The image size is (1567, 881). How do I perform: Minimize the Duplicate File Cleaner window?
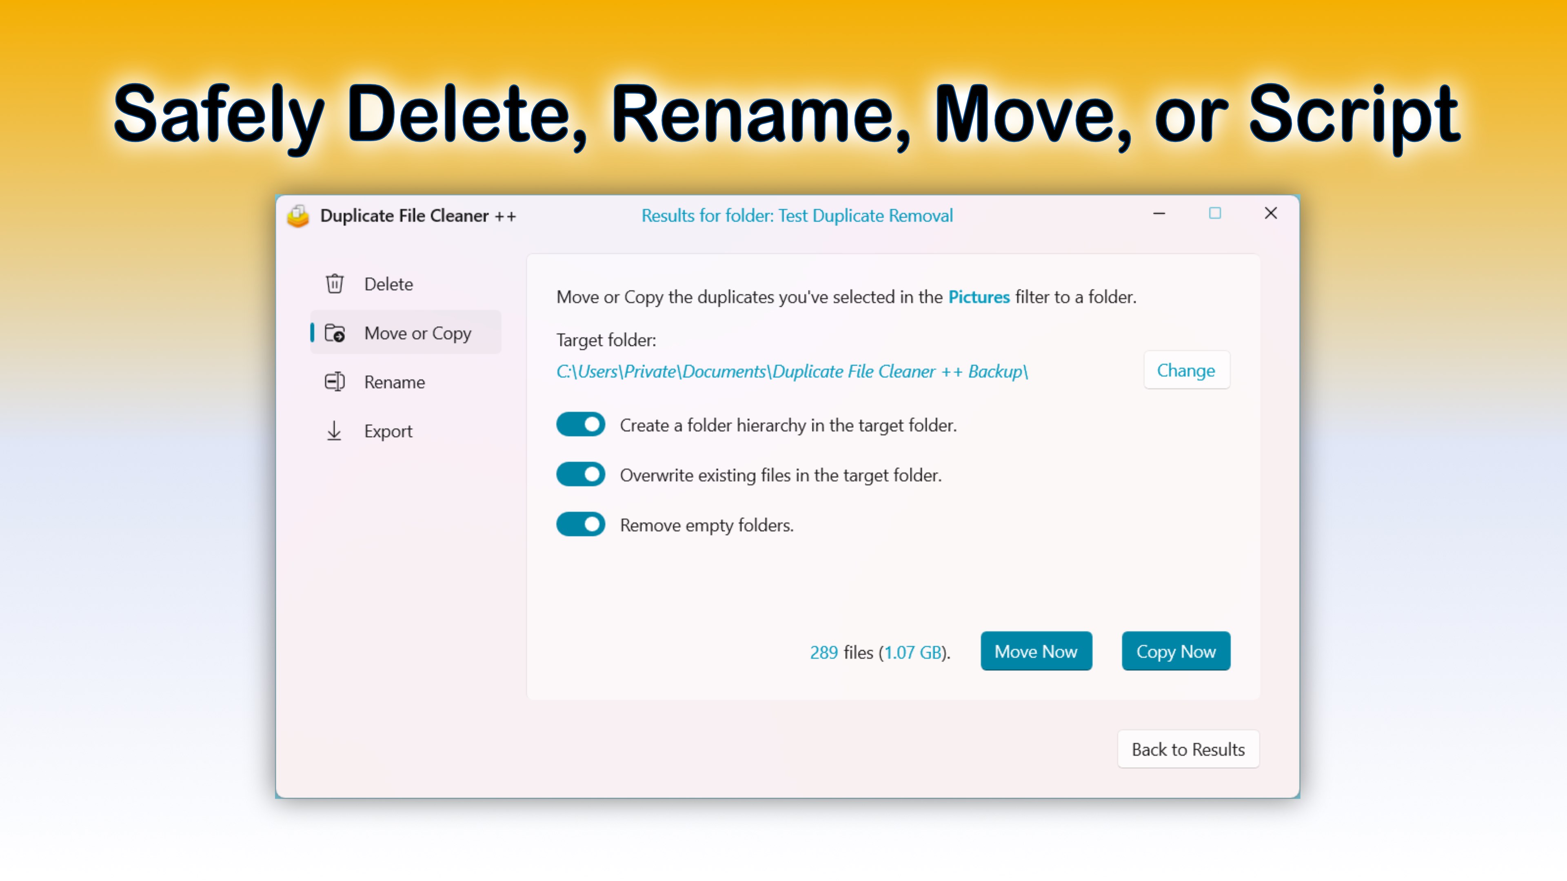[x=1159, y=213]
